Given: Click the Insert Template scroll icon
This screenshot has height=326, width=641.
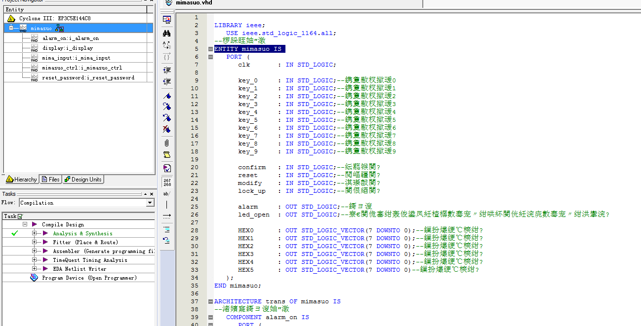Looking at the screenshot, I should [167, 155].
